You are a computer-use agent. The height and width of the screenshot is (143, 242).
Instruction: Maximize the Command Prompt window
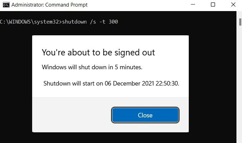(213, 5)
